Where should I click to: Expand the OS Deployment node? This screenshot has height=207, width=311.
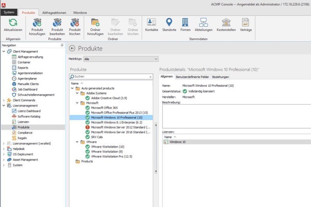(4, 154)
